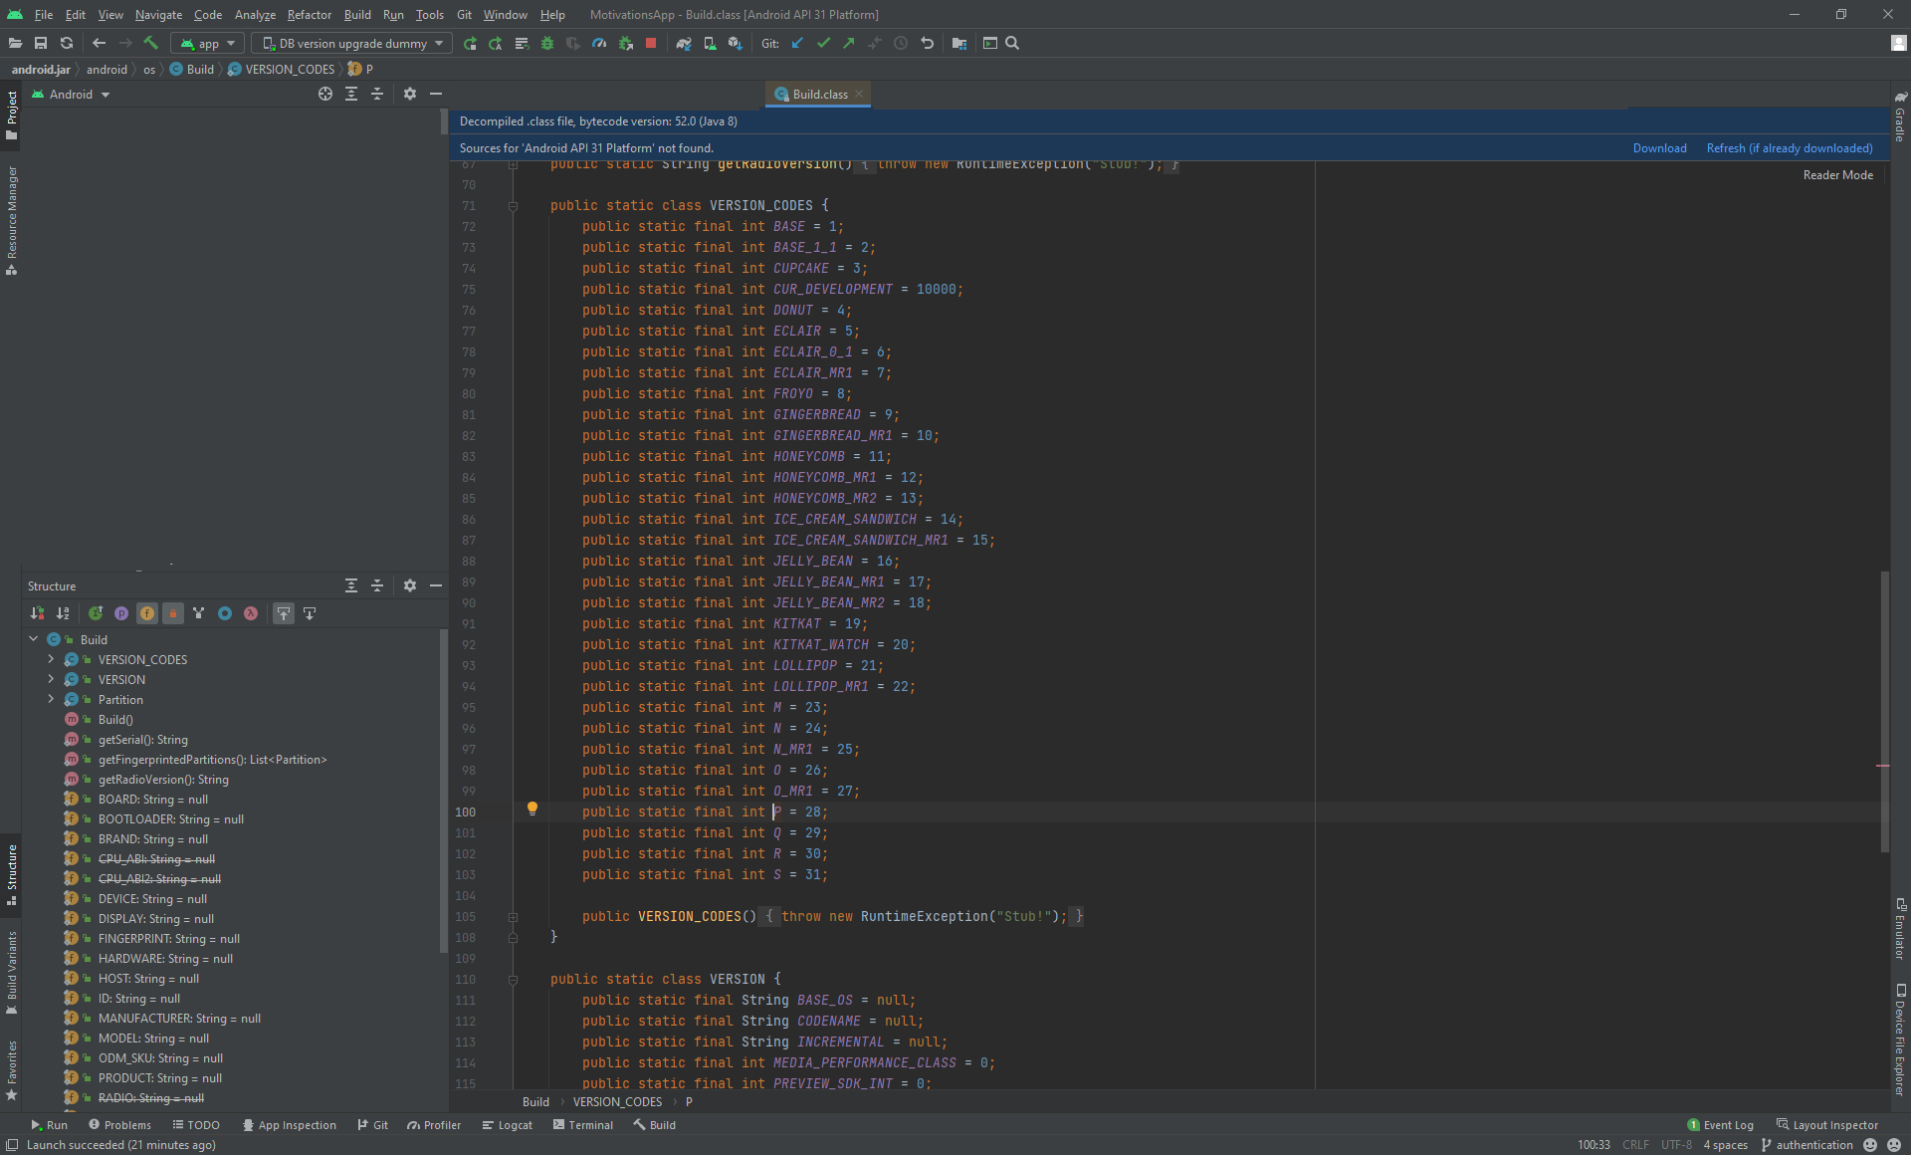Click Sync Project with Gradle Files icon
This screenshot has width=1911, height=1155.
[684, 43]
